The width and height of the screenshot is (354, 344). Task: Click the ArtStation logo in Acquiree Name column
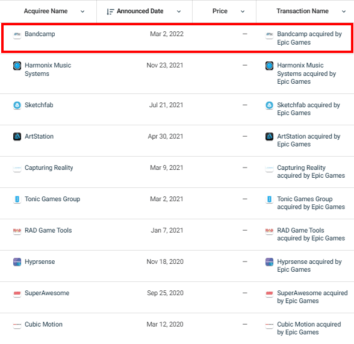[17, 137]
